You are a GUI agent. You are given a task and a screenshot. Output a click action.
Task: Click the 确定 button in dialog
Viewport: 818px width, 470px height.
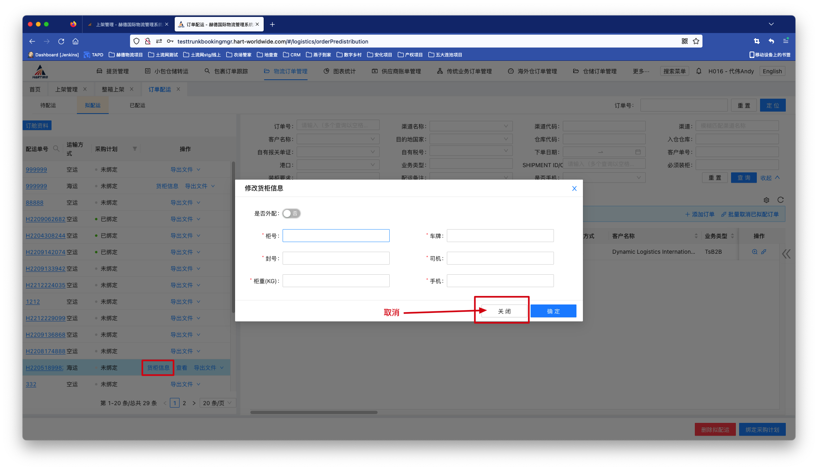553,311
